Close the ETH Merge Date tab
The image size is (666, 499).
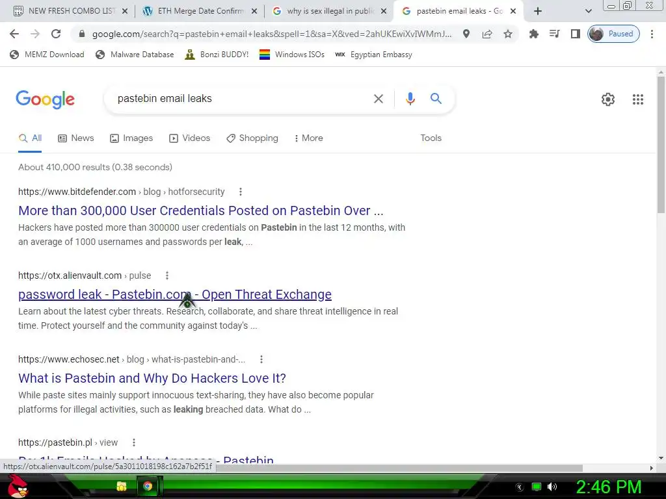254,11
